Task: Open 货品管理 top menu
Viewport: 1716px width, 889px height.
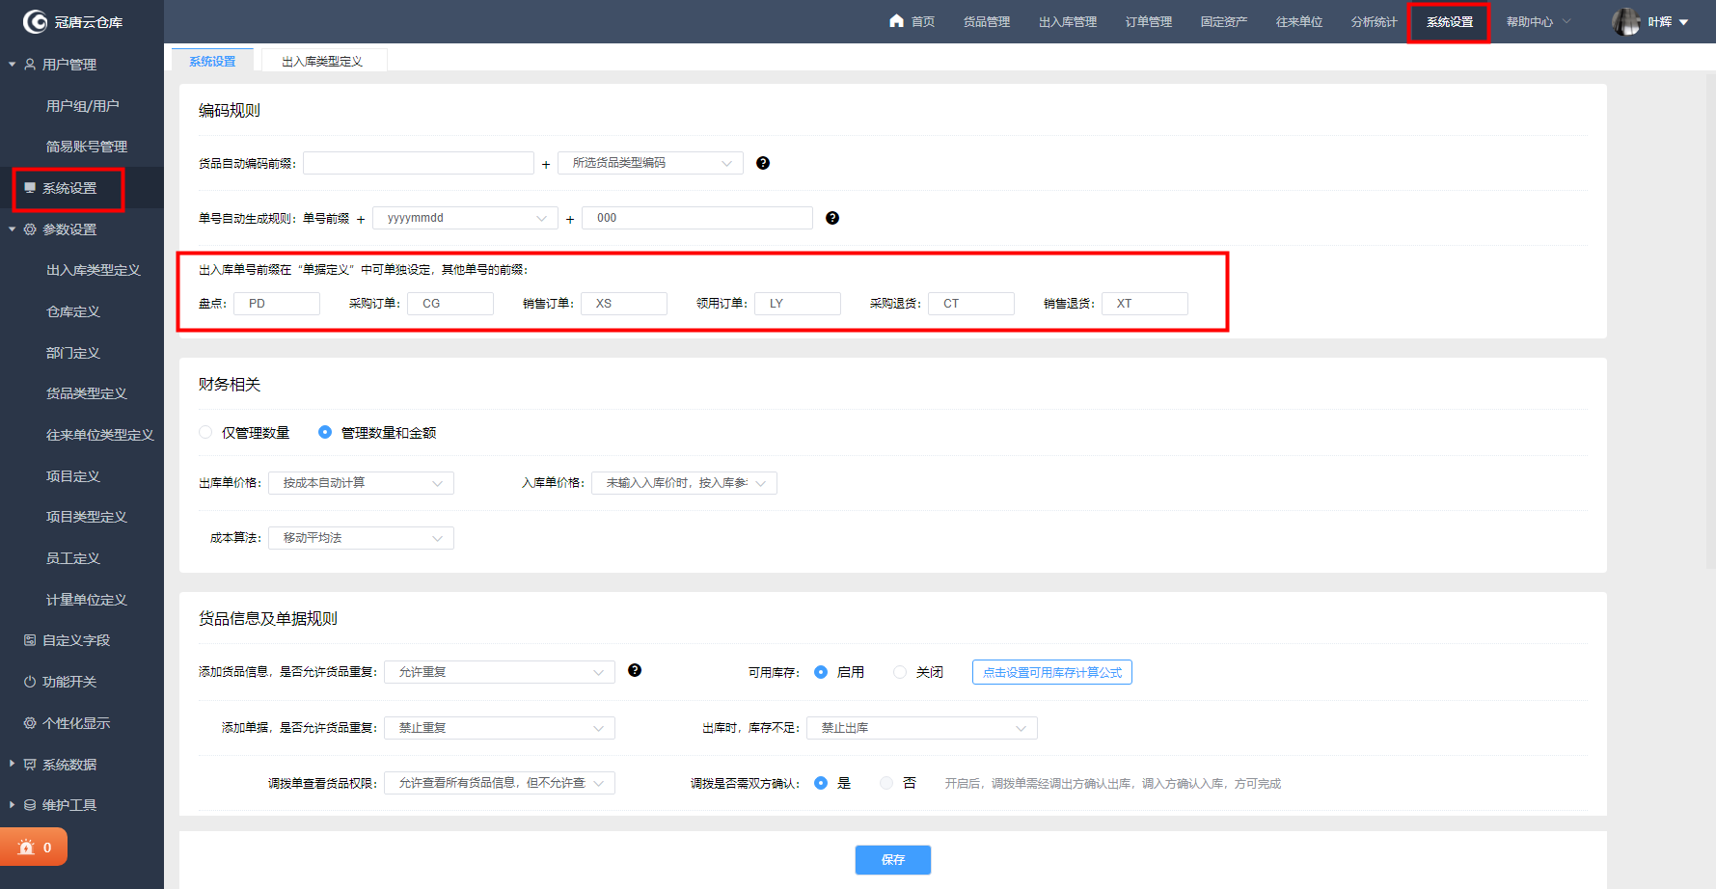Action: [986, 21]
